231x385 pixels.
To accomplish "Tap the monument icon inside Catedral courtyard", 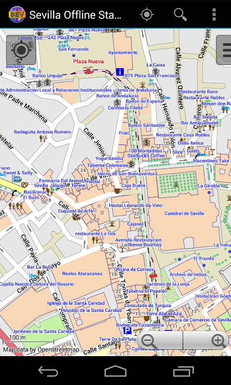I will (x=176, y=183).
